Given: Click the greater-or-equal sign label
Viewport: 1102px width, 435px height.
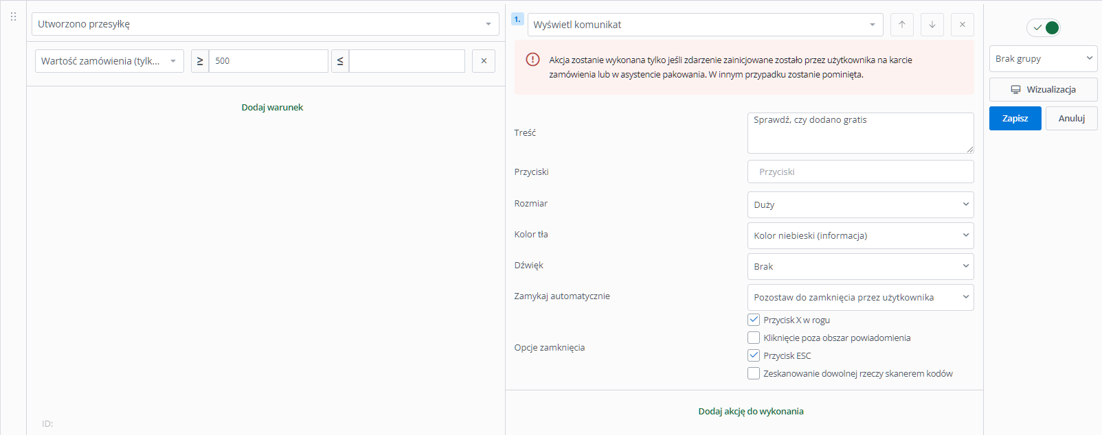Looking at the screenshot, I should pos(200,61).
